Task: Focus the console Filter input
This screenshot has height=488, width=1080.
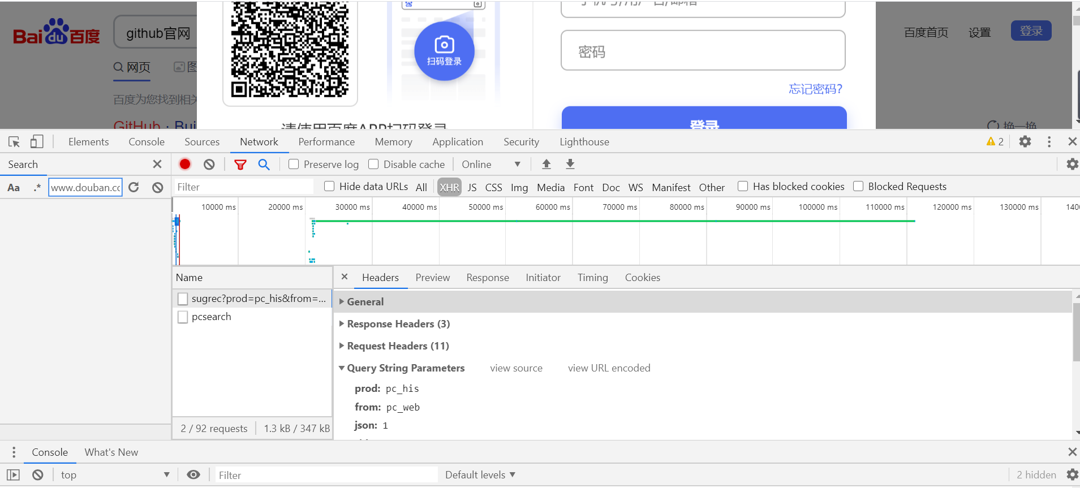Action: pos(326,475)
